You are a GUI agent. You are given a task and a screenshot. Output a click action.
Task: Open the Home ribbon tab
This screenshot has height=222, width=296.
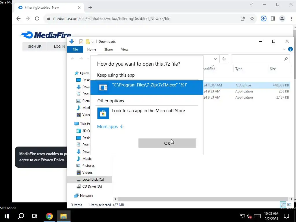tap(92, 49)
